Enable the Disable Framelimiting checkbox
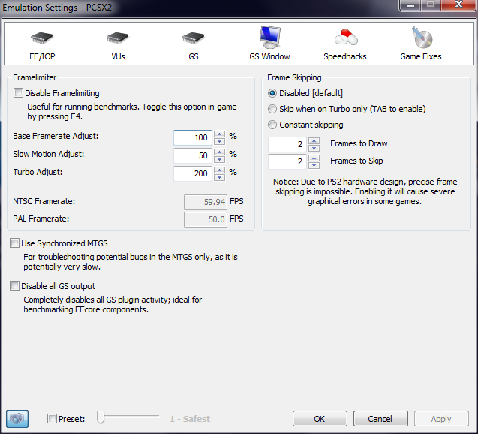 pyautogui.click(x=18, y=92)
